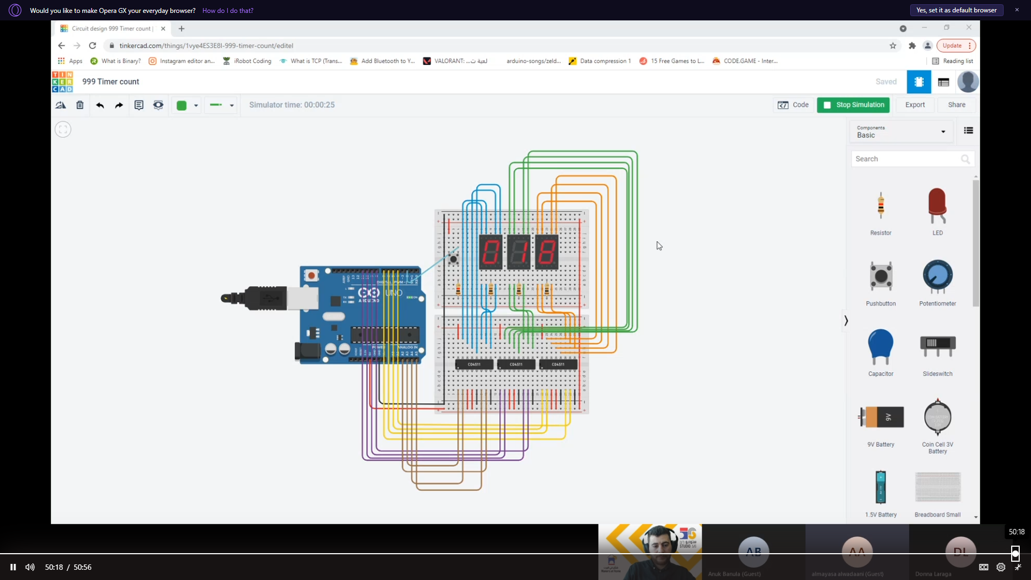The width and height of the screenshot is (1031, 580).
Task: Open the Reading list
Action: (953, 61)
